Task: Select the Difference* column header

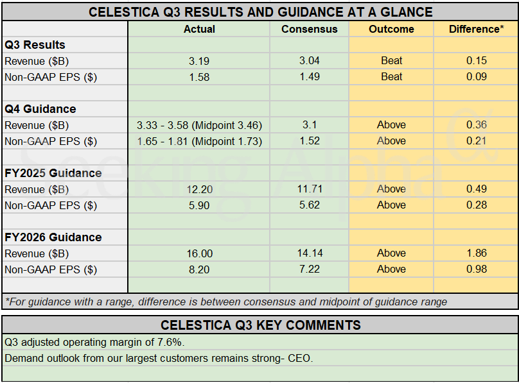Action: pos(476,29)
